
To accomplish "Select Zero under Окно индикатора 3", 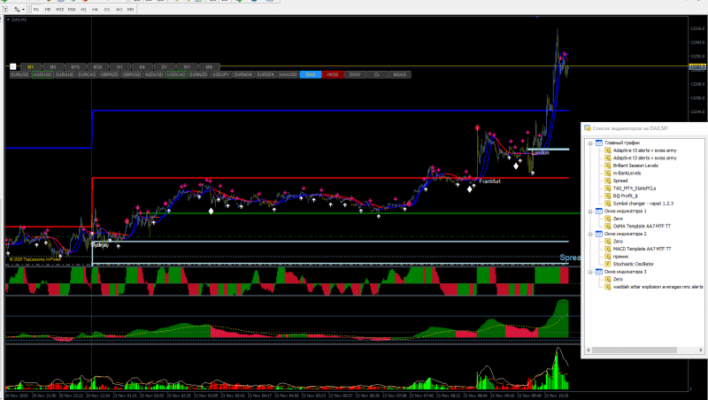I will point(618,280).
